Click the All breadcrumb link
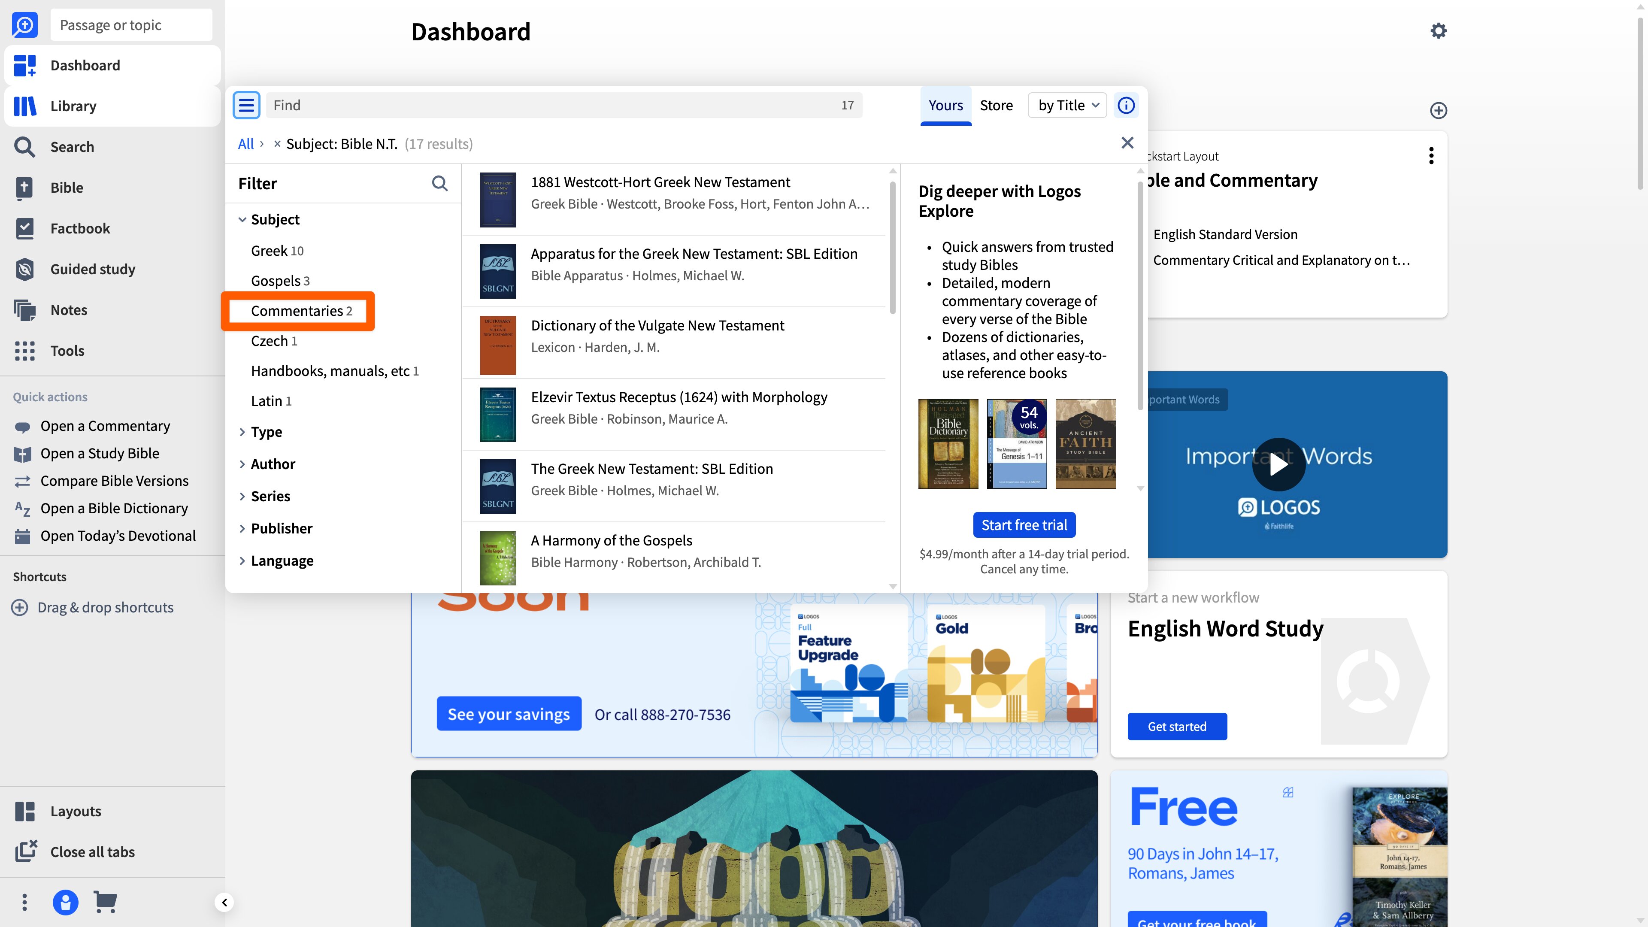1648x927 pixels. coord(245,144)
